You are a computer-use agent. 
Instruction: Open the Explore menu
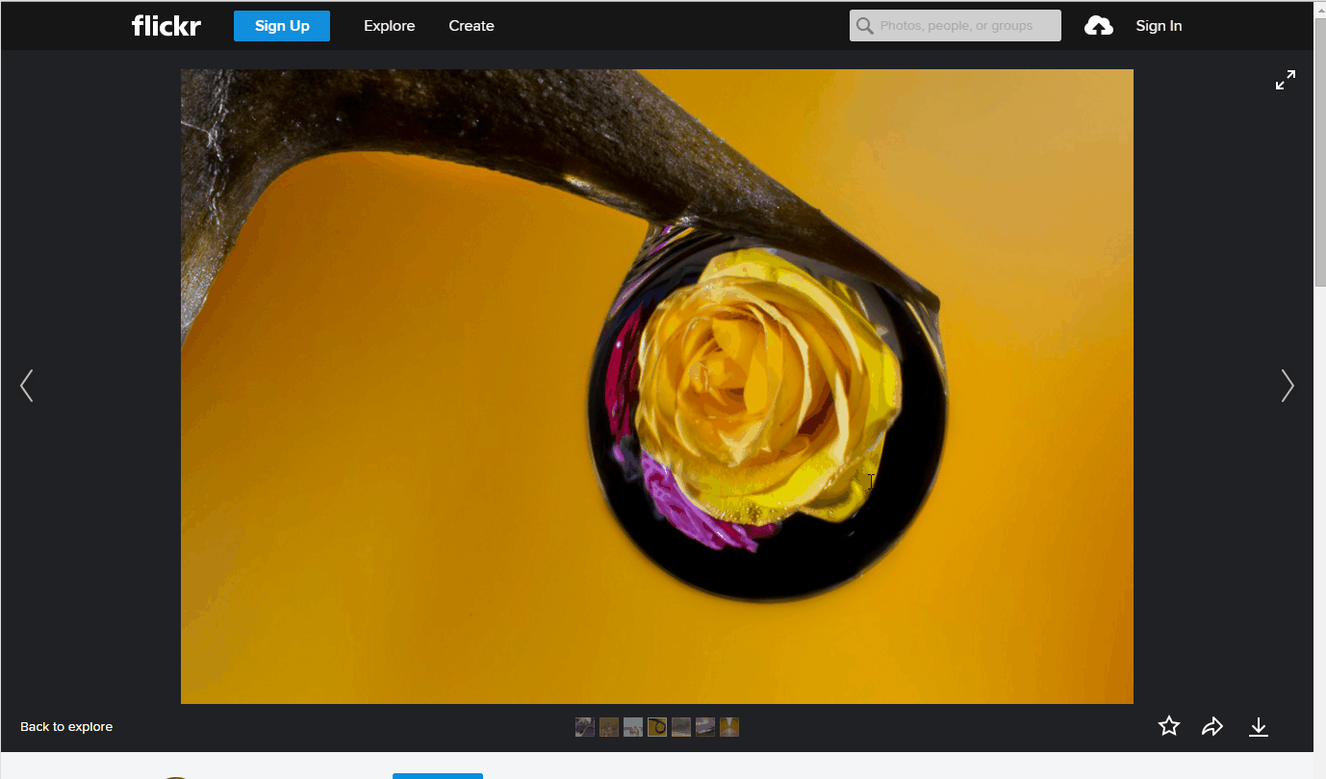390,26
